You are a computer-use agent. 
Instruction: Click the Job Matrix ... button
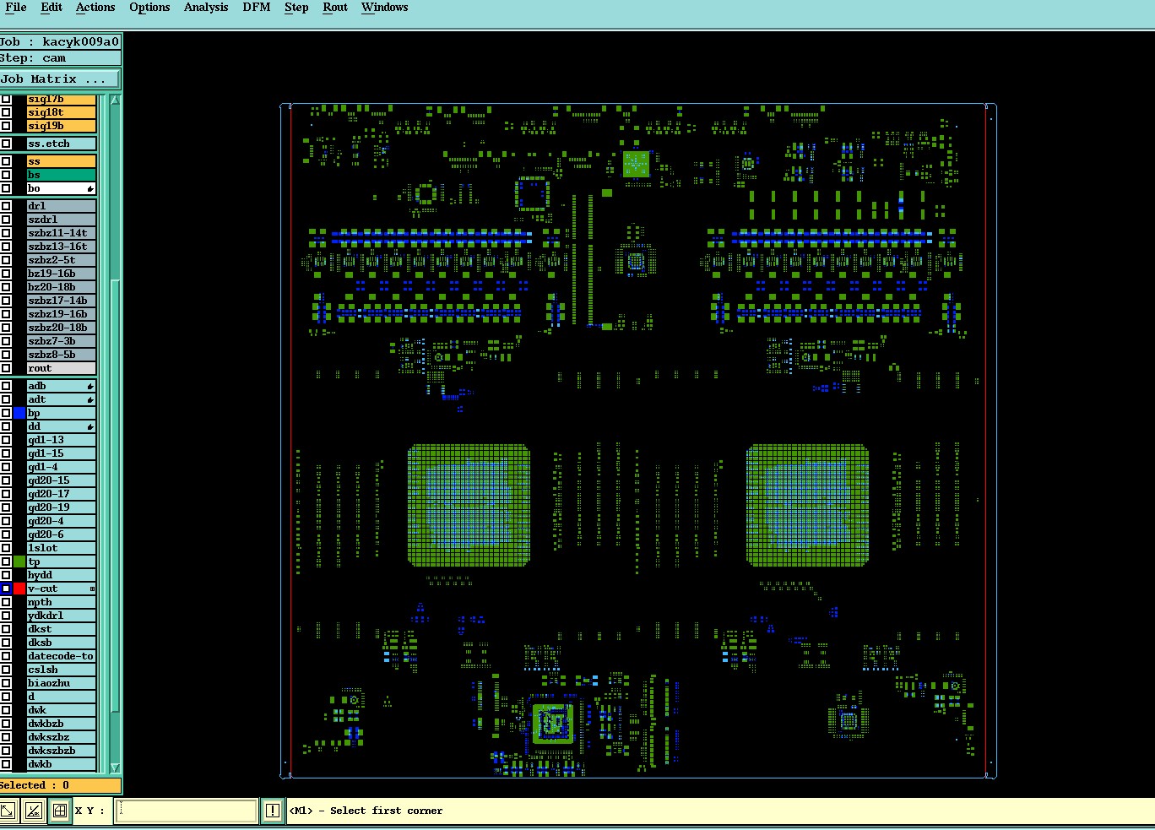pyautogui.click(x=59, y=79)
